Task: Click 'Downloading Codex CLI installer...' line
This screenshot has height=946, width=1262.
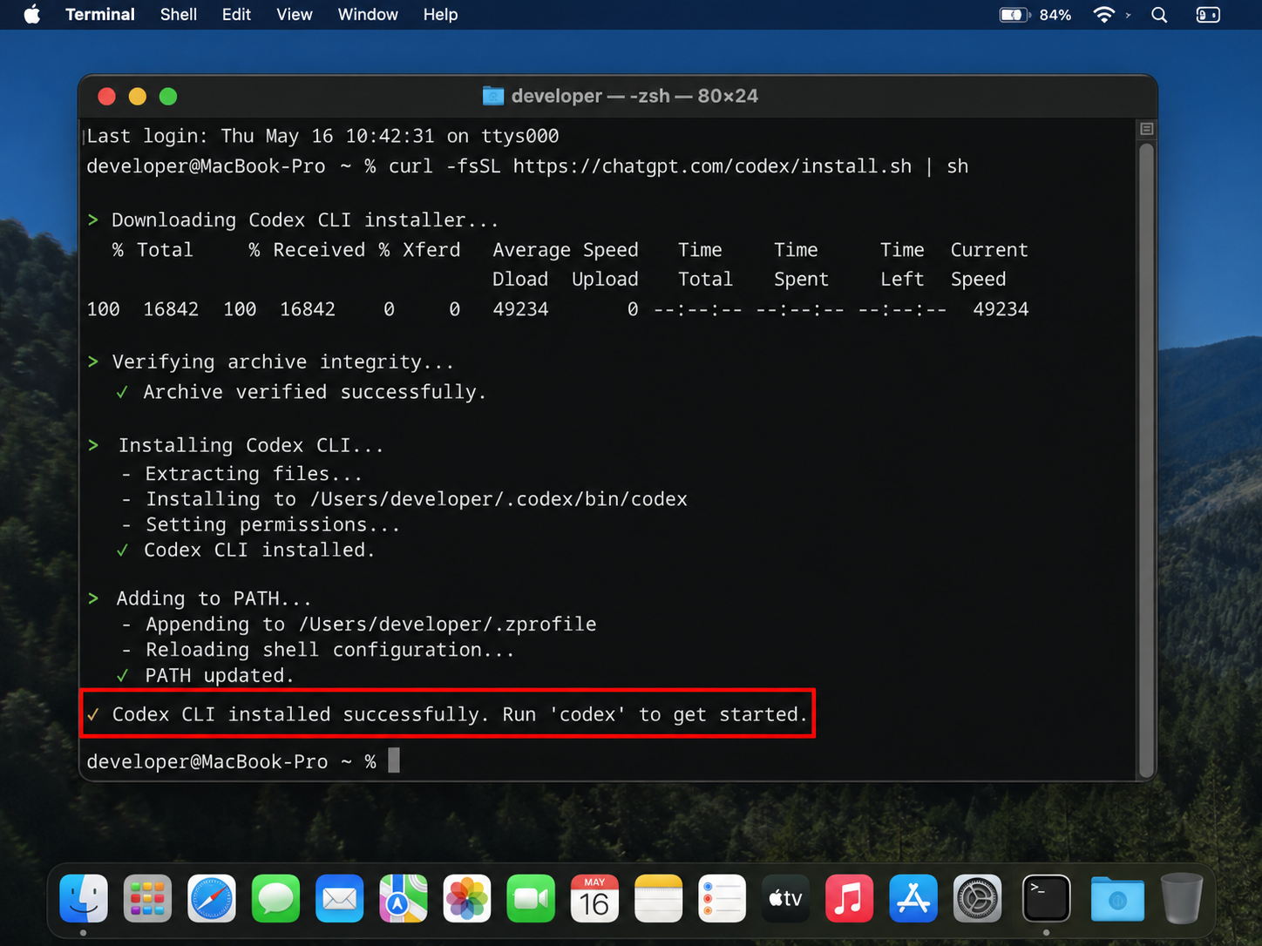Action: 305,220
